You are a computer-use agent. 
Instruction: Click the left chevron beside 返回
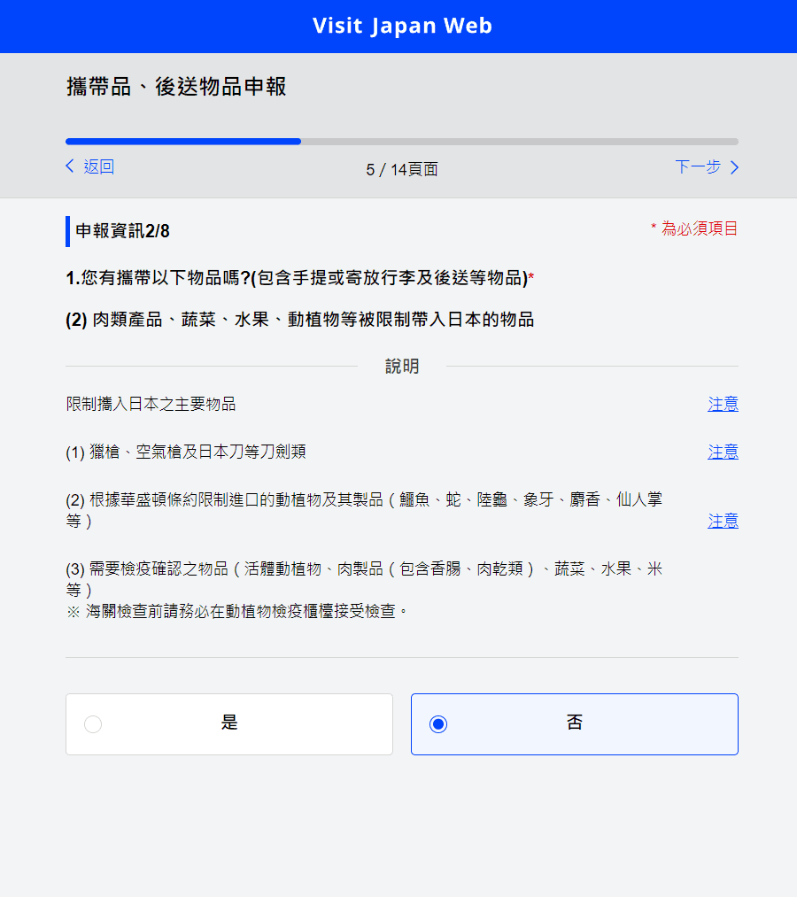[70, 166]
